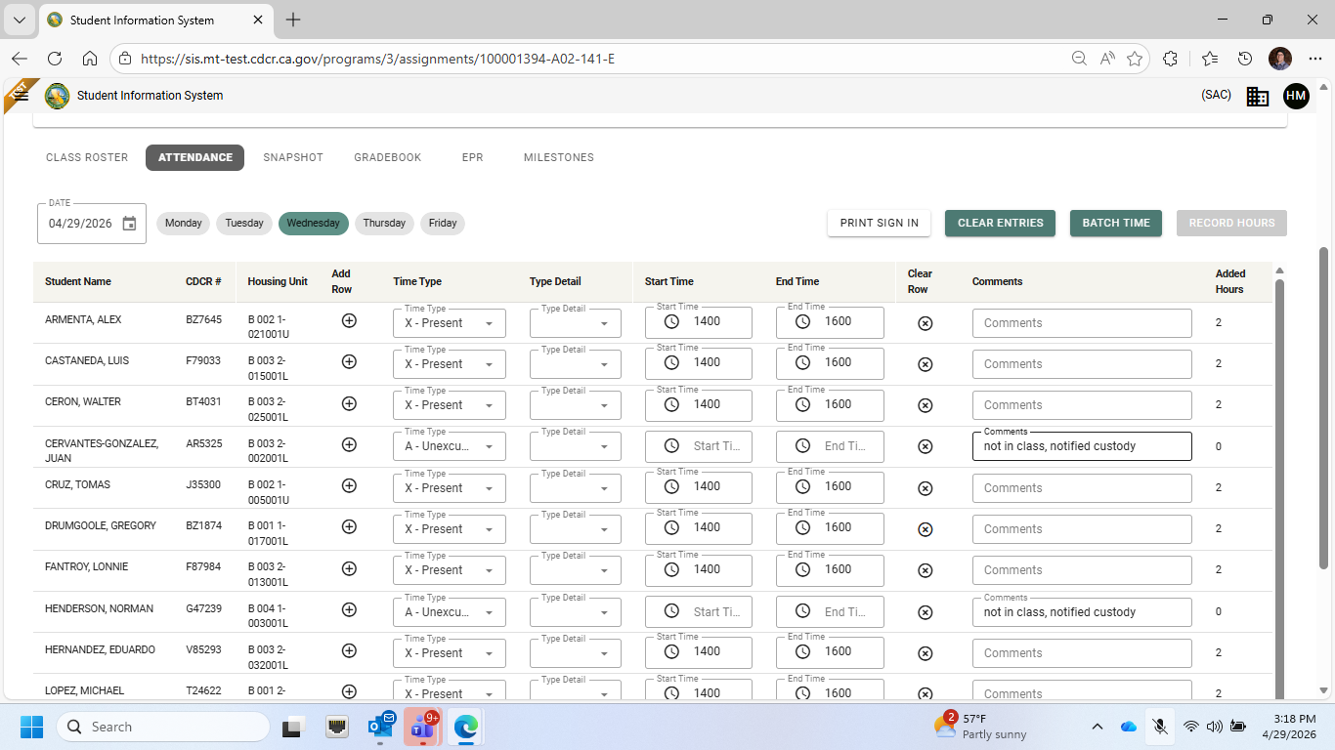Viewport: 1335px width, 750px height.
Task: Click the Print Sign In button
Action: coord(880,223)
